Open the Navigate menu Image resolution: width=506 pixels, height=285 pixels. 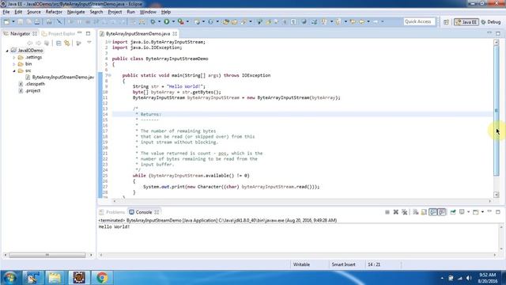[x=76, y=12]
